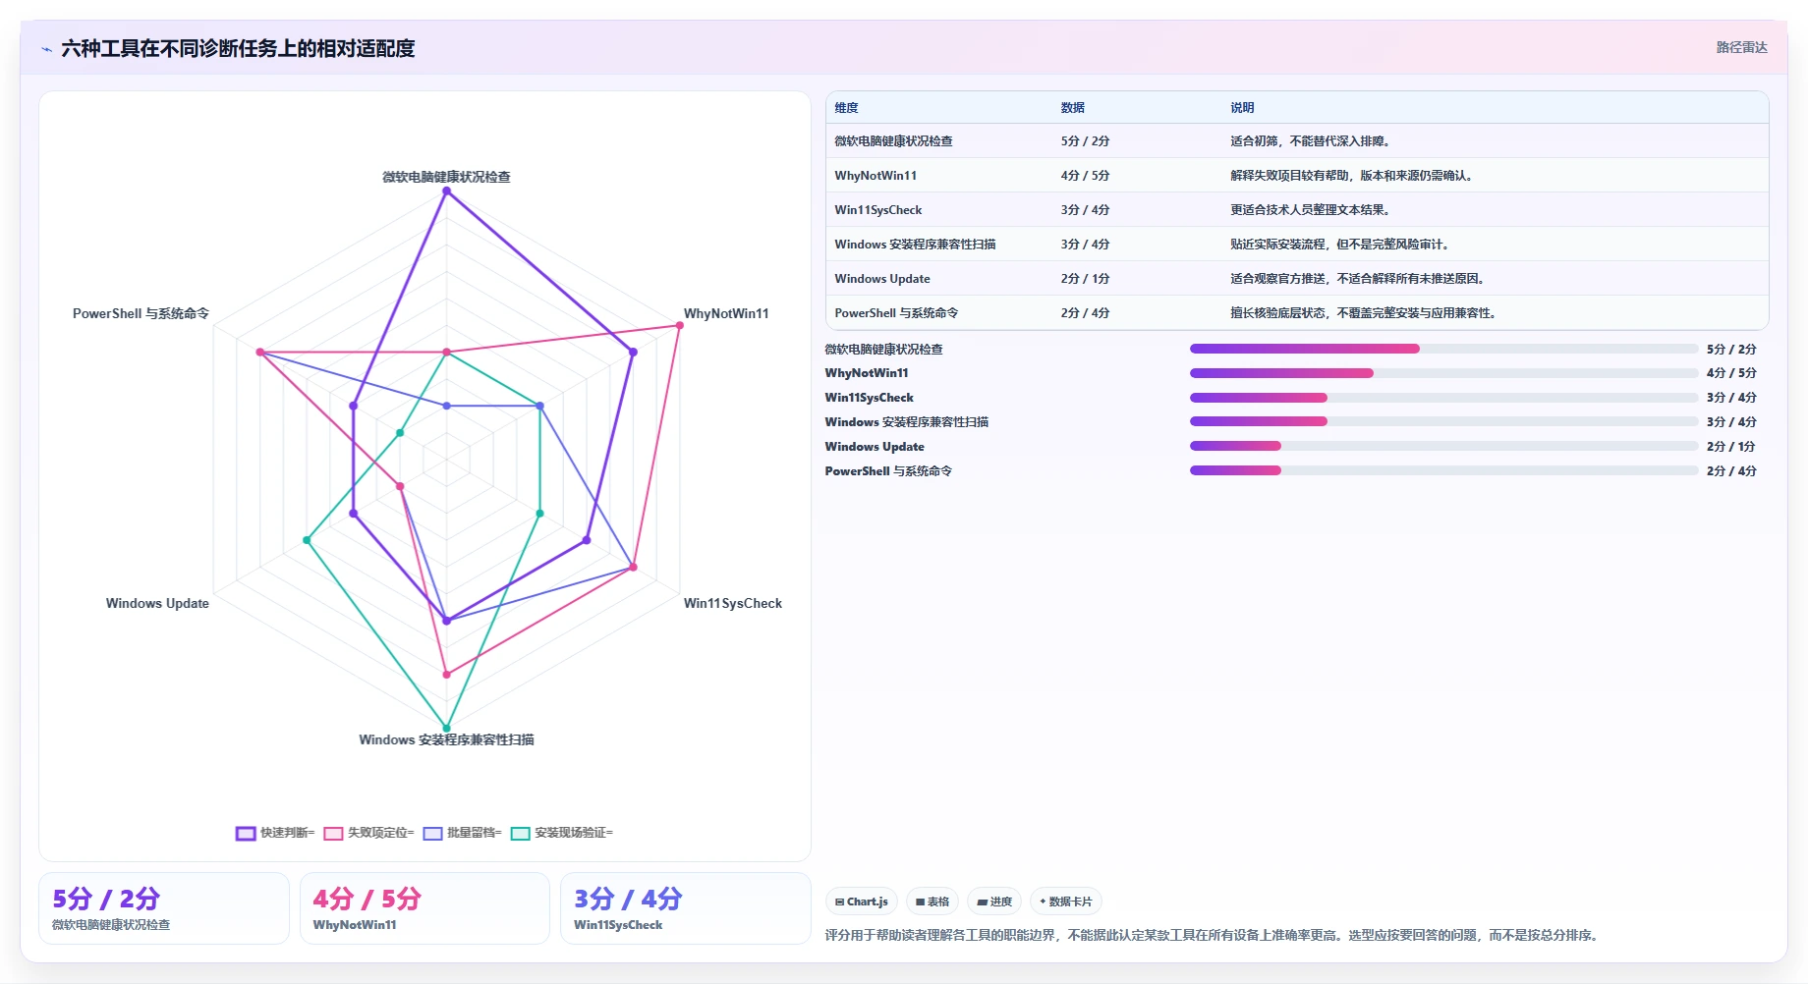1808x984 pixels.
Task: Click radar axis label WhyNotWin11
Action: (x=726, y=313)
